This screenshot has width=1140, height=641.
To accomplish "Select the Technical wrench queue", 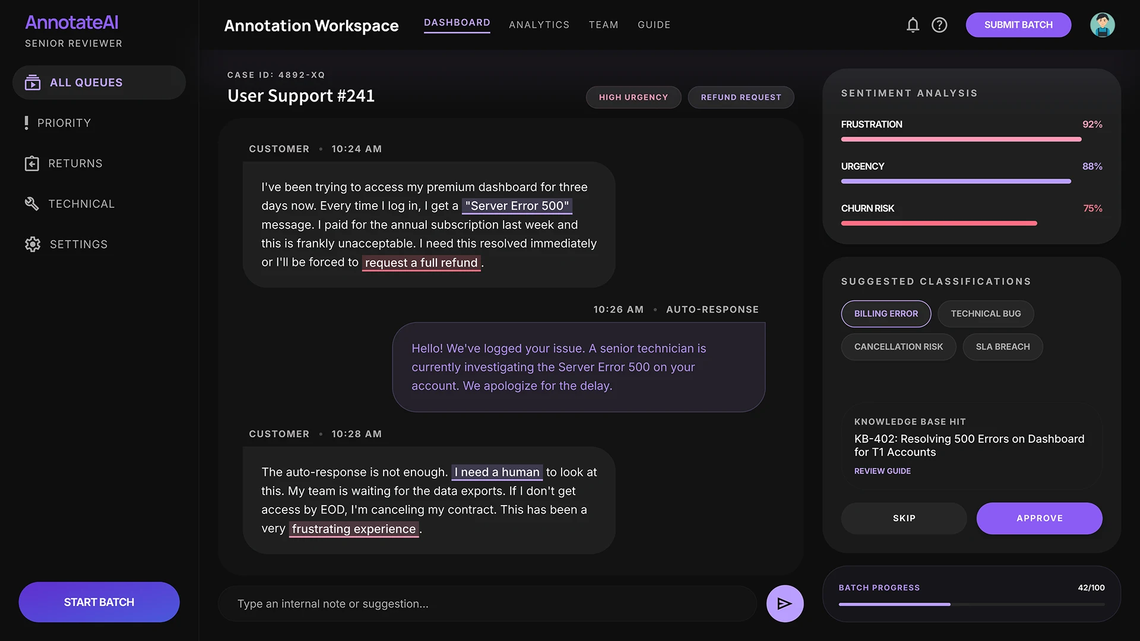I will [31, 204].
